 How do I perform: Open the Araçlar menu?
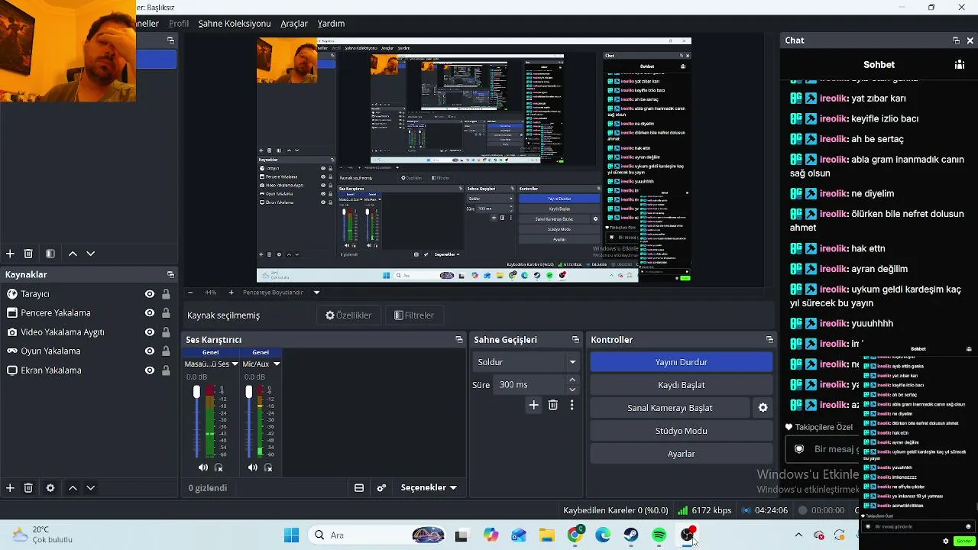pos(294,24)
